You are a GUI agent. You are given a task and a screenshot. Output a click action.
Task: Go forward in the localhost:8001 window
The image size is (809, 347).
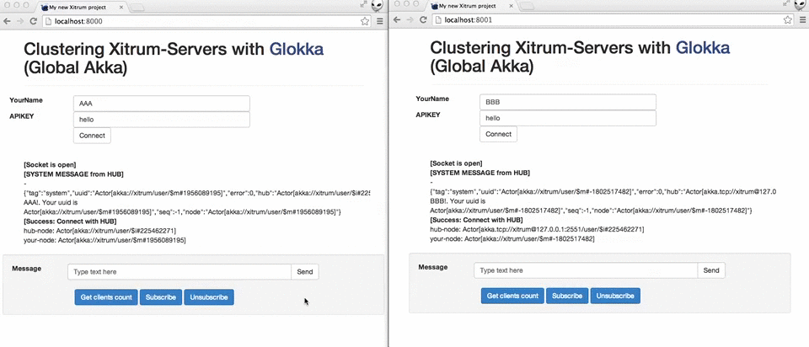(x=410, y=20)
